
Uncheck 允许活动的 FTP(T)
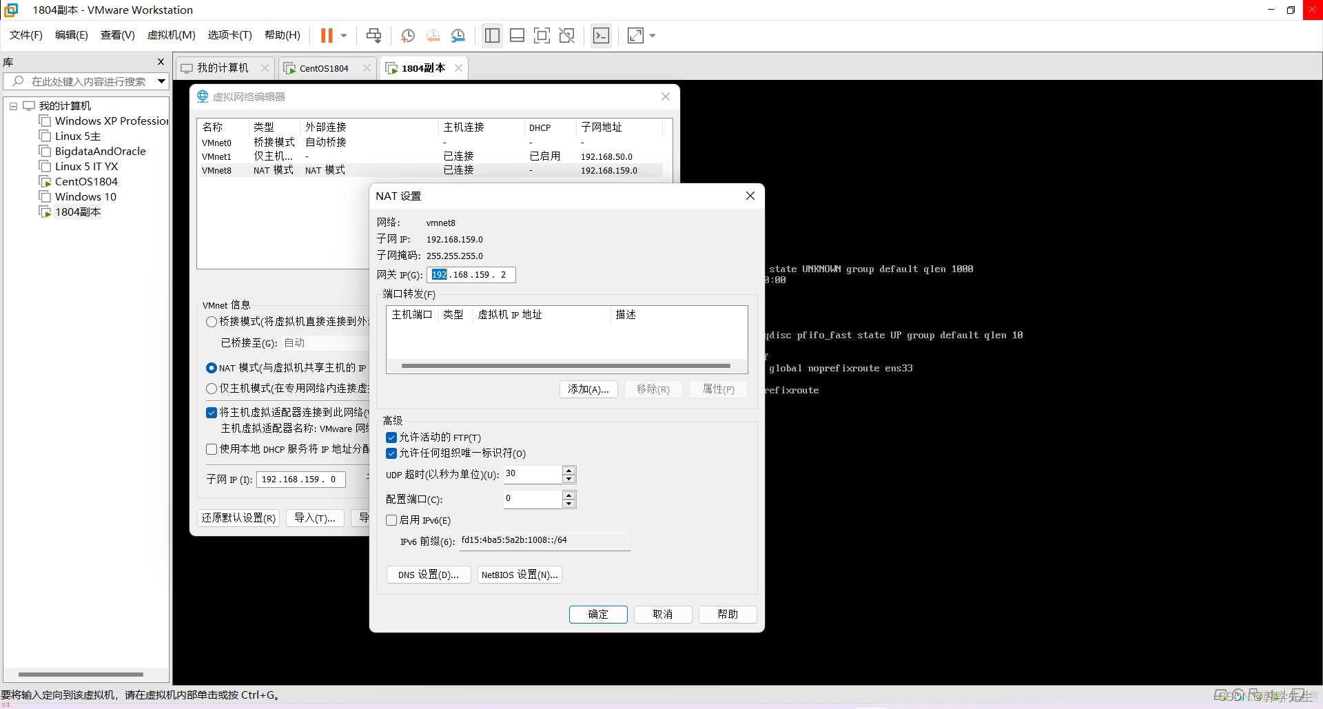[x=391, y=438]
